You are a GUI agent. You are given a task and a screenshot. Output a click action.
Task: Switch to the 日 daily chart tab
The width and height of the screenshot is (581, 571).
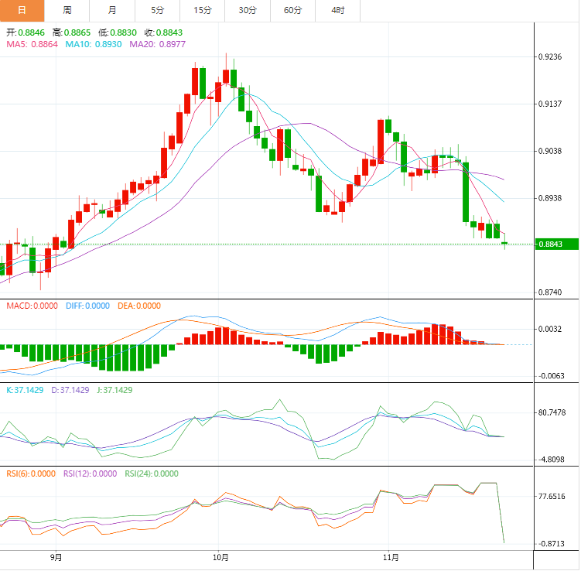point(22,10)
